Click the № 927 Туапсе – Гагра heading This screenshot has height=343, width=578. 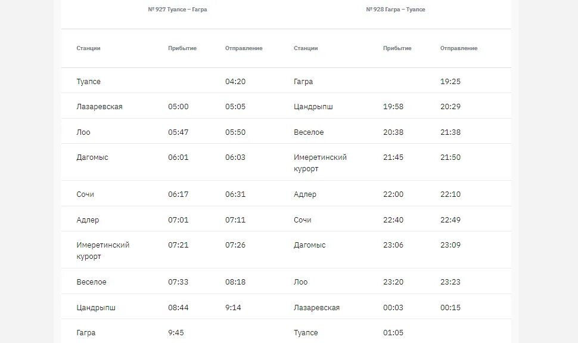coord(178,10)
